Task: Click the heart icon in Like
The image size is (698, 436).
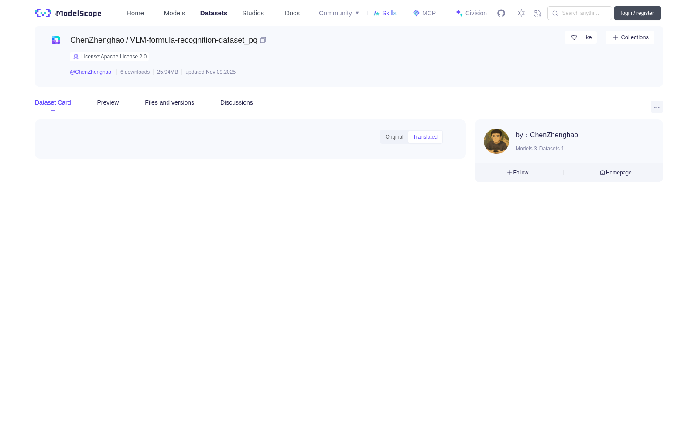Action: point(574,37)
